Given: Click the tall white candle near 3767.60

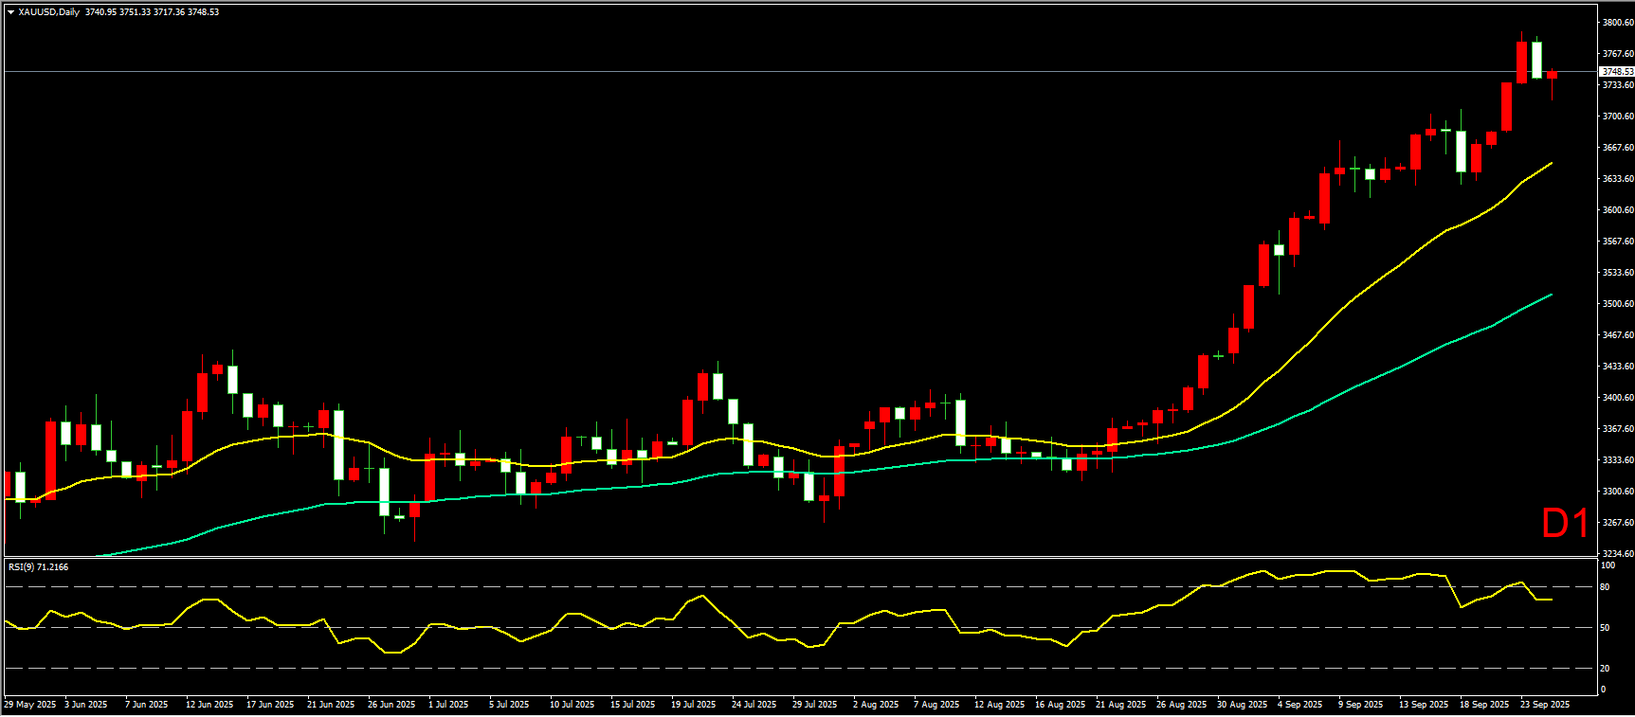Looking at the screenshot, I should click(1536, 60).
